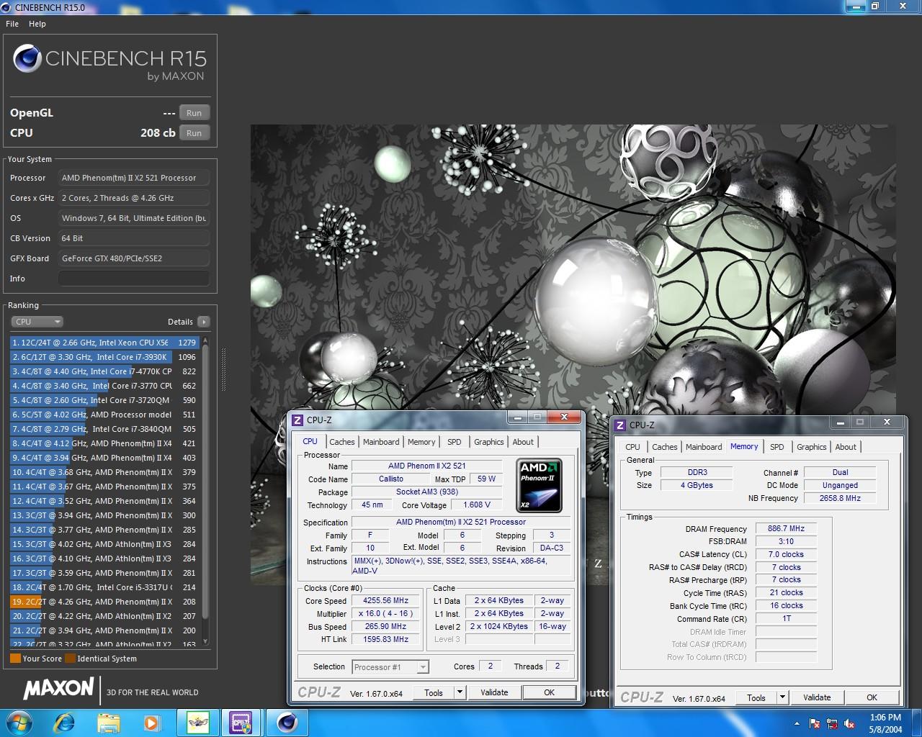Click the Info input field
The width and height of the screenshot is (922, 737).
point(134,279)
